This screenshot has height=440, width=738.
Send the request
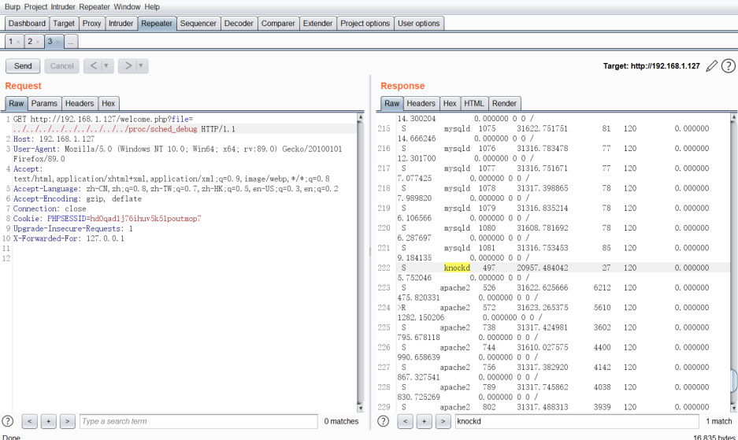tap(23, 66)
